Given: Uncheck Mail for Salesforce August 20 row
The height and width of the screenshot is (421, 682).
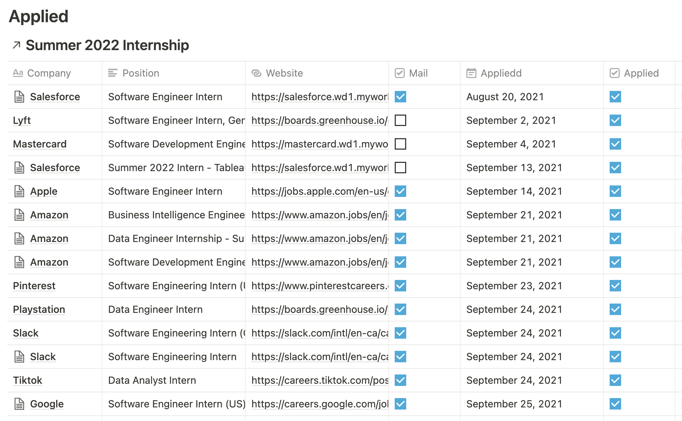Looking at the screenshot, I should 400,97.
